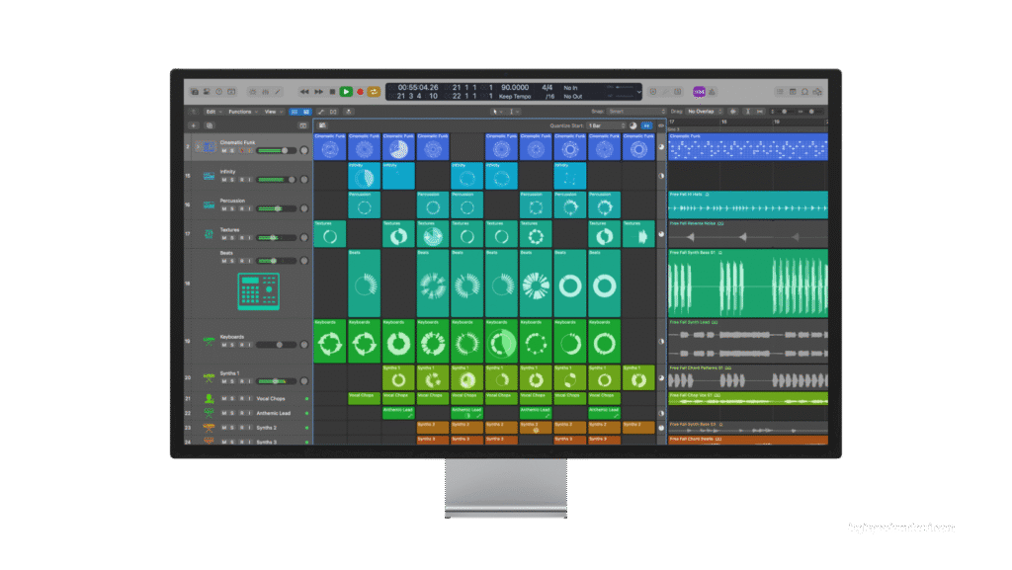
Task: Open the Drag mode No Overlap dropdown
Action: click(x=707, y=112)
